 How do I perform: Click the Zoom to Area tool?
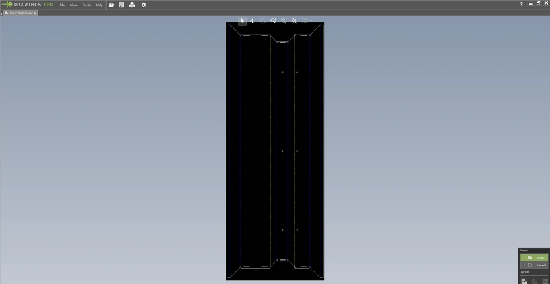pos(284,21)
